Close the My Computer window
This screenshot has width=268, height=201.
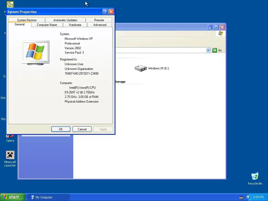(222, 27)
